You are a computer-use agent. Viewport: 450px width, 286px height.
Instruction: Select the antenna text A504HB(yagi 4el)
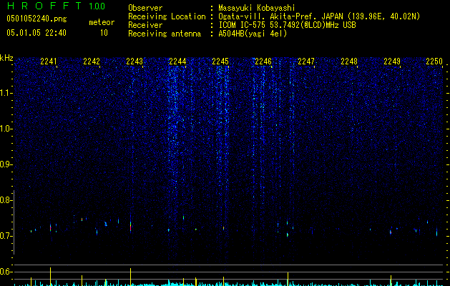(x=253, y=34)
